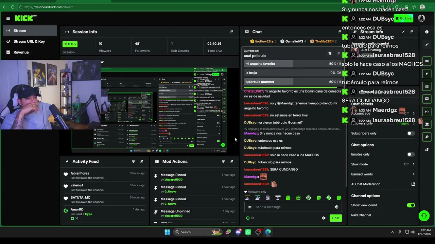Viewport: 435px width, 244px height.
Task: Toggle the chat bubble panel in the sidebar
Action: tap(427, 99)
